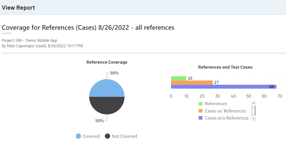Click the Covered legend item

pyautogui.click(x=88, y=136)
